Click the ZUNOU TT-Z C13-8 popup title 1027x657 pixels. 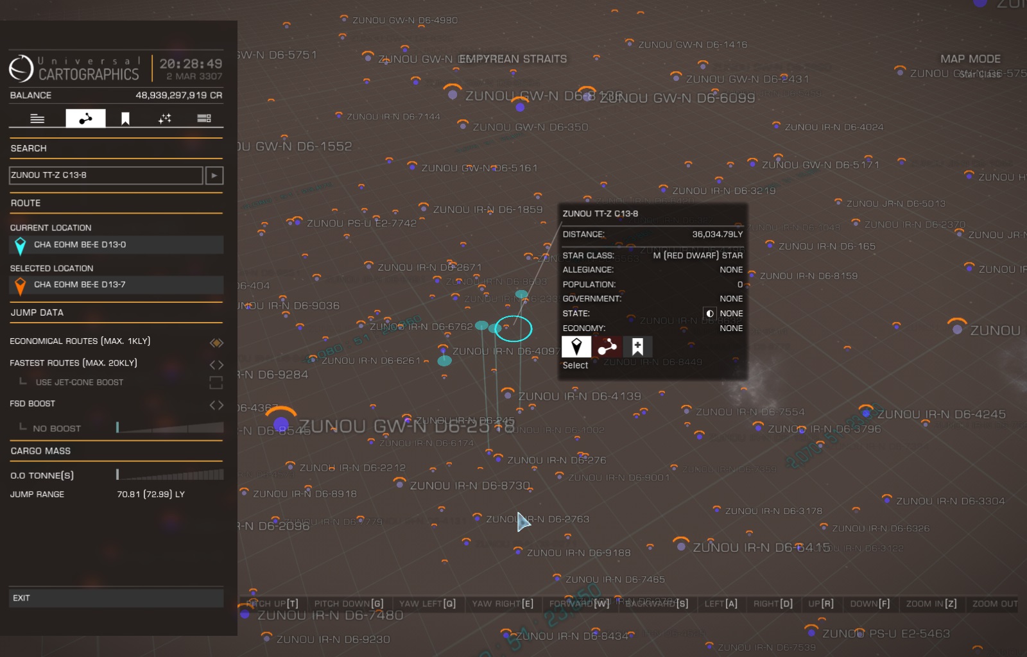tap(600, 214)
